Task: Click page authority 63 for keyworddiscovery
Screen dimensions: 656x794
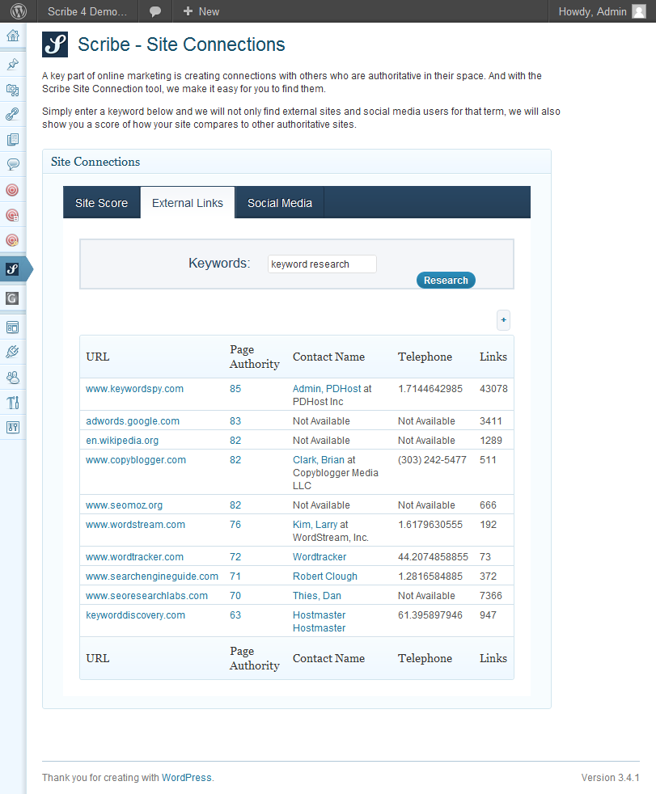Action: point(235,615)
